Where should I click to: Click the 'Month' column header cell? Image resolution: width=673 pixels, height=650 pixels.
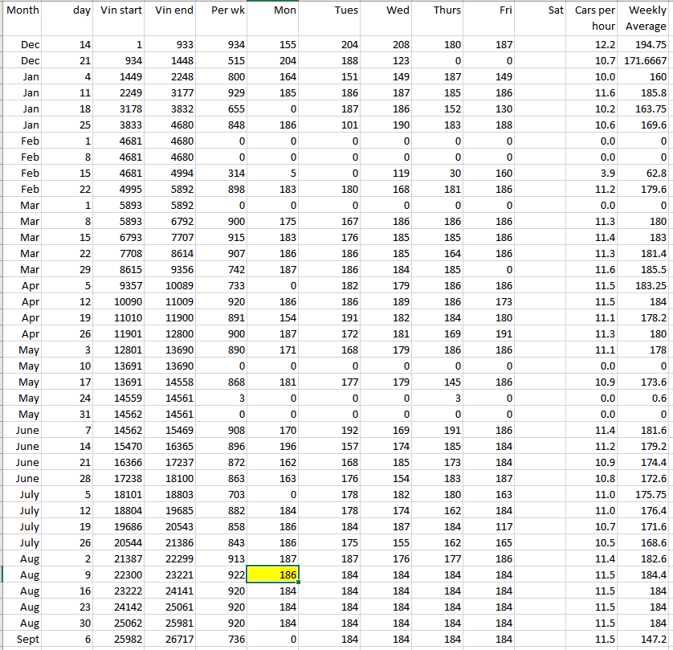tap(22, 10)
